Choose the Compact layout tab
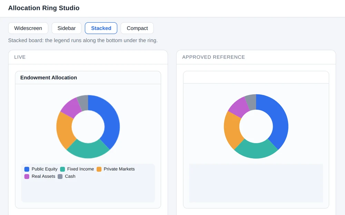345x215 pixels. point(137,28)
